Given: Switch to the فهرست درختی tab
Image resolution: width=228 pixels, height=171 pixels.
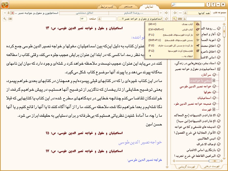Looking at the screenshot, I should point(212,166).
